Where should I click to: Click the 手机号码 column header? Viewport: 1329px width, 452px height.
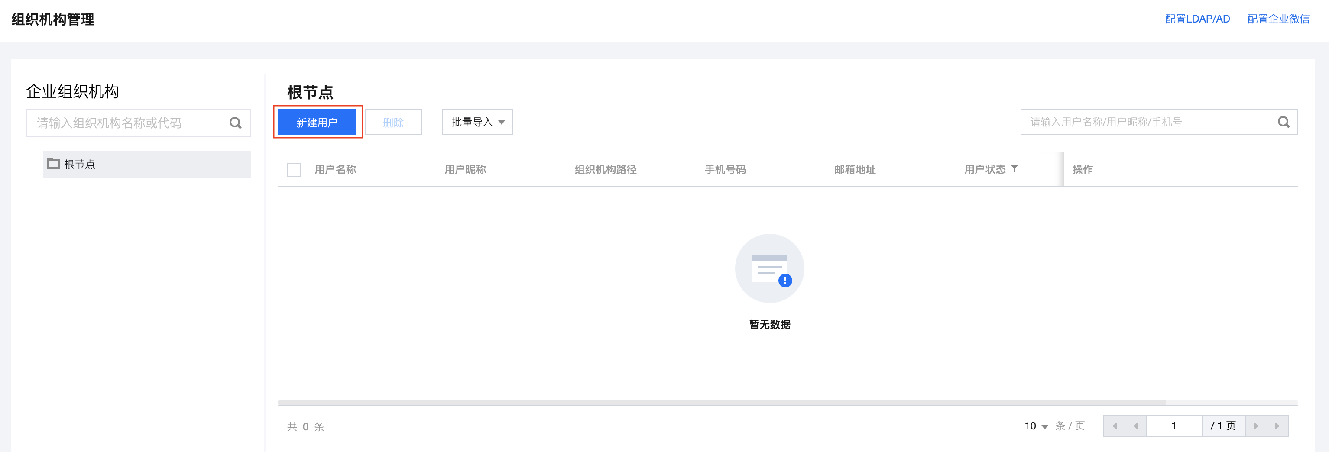726,170
